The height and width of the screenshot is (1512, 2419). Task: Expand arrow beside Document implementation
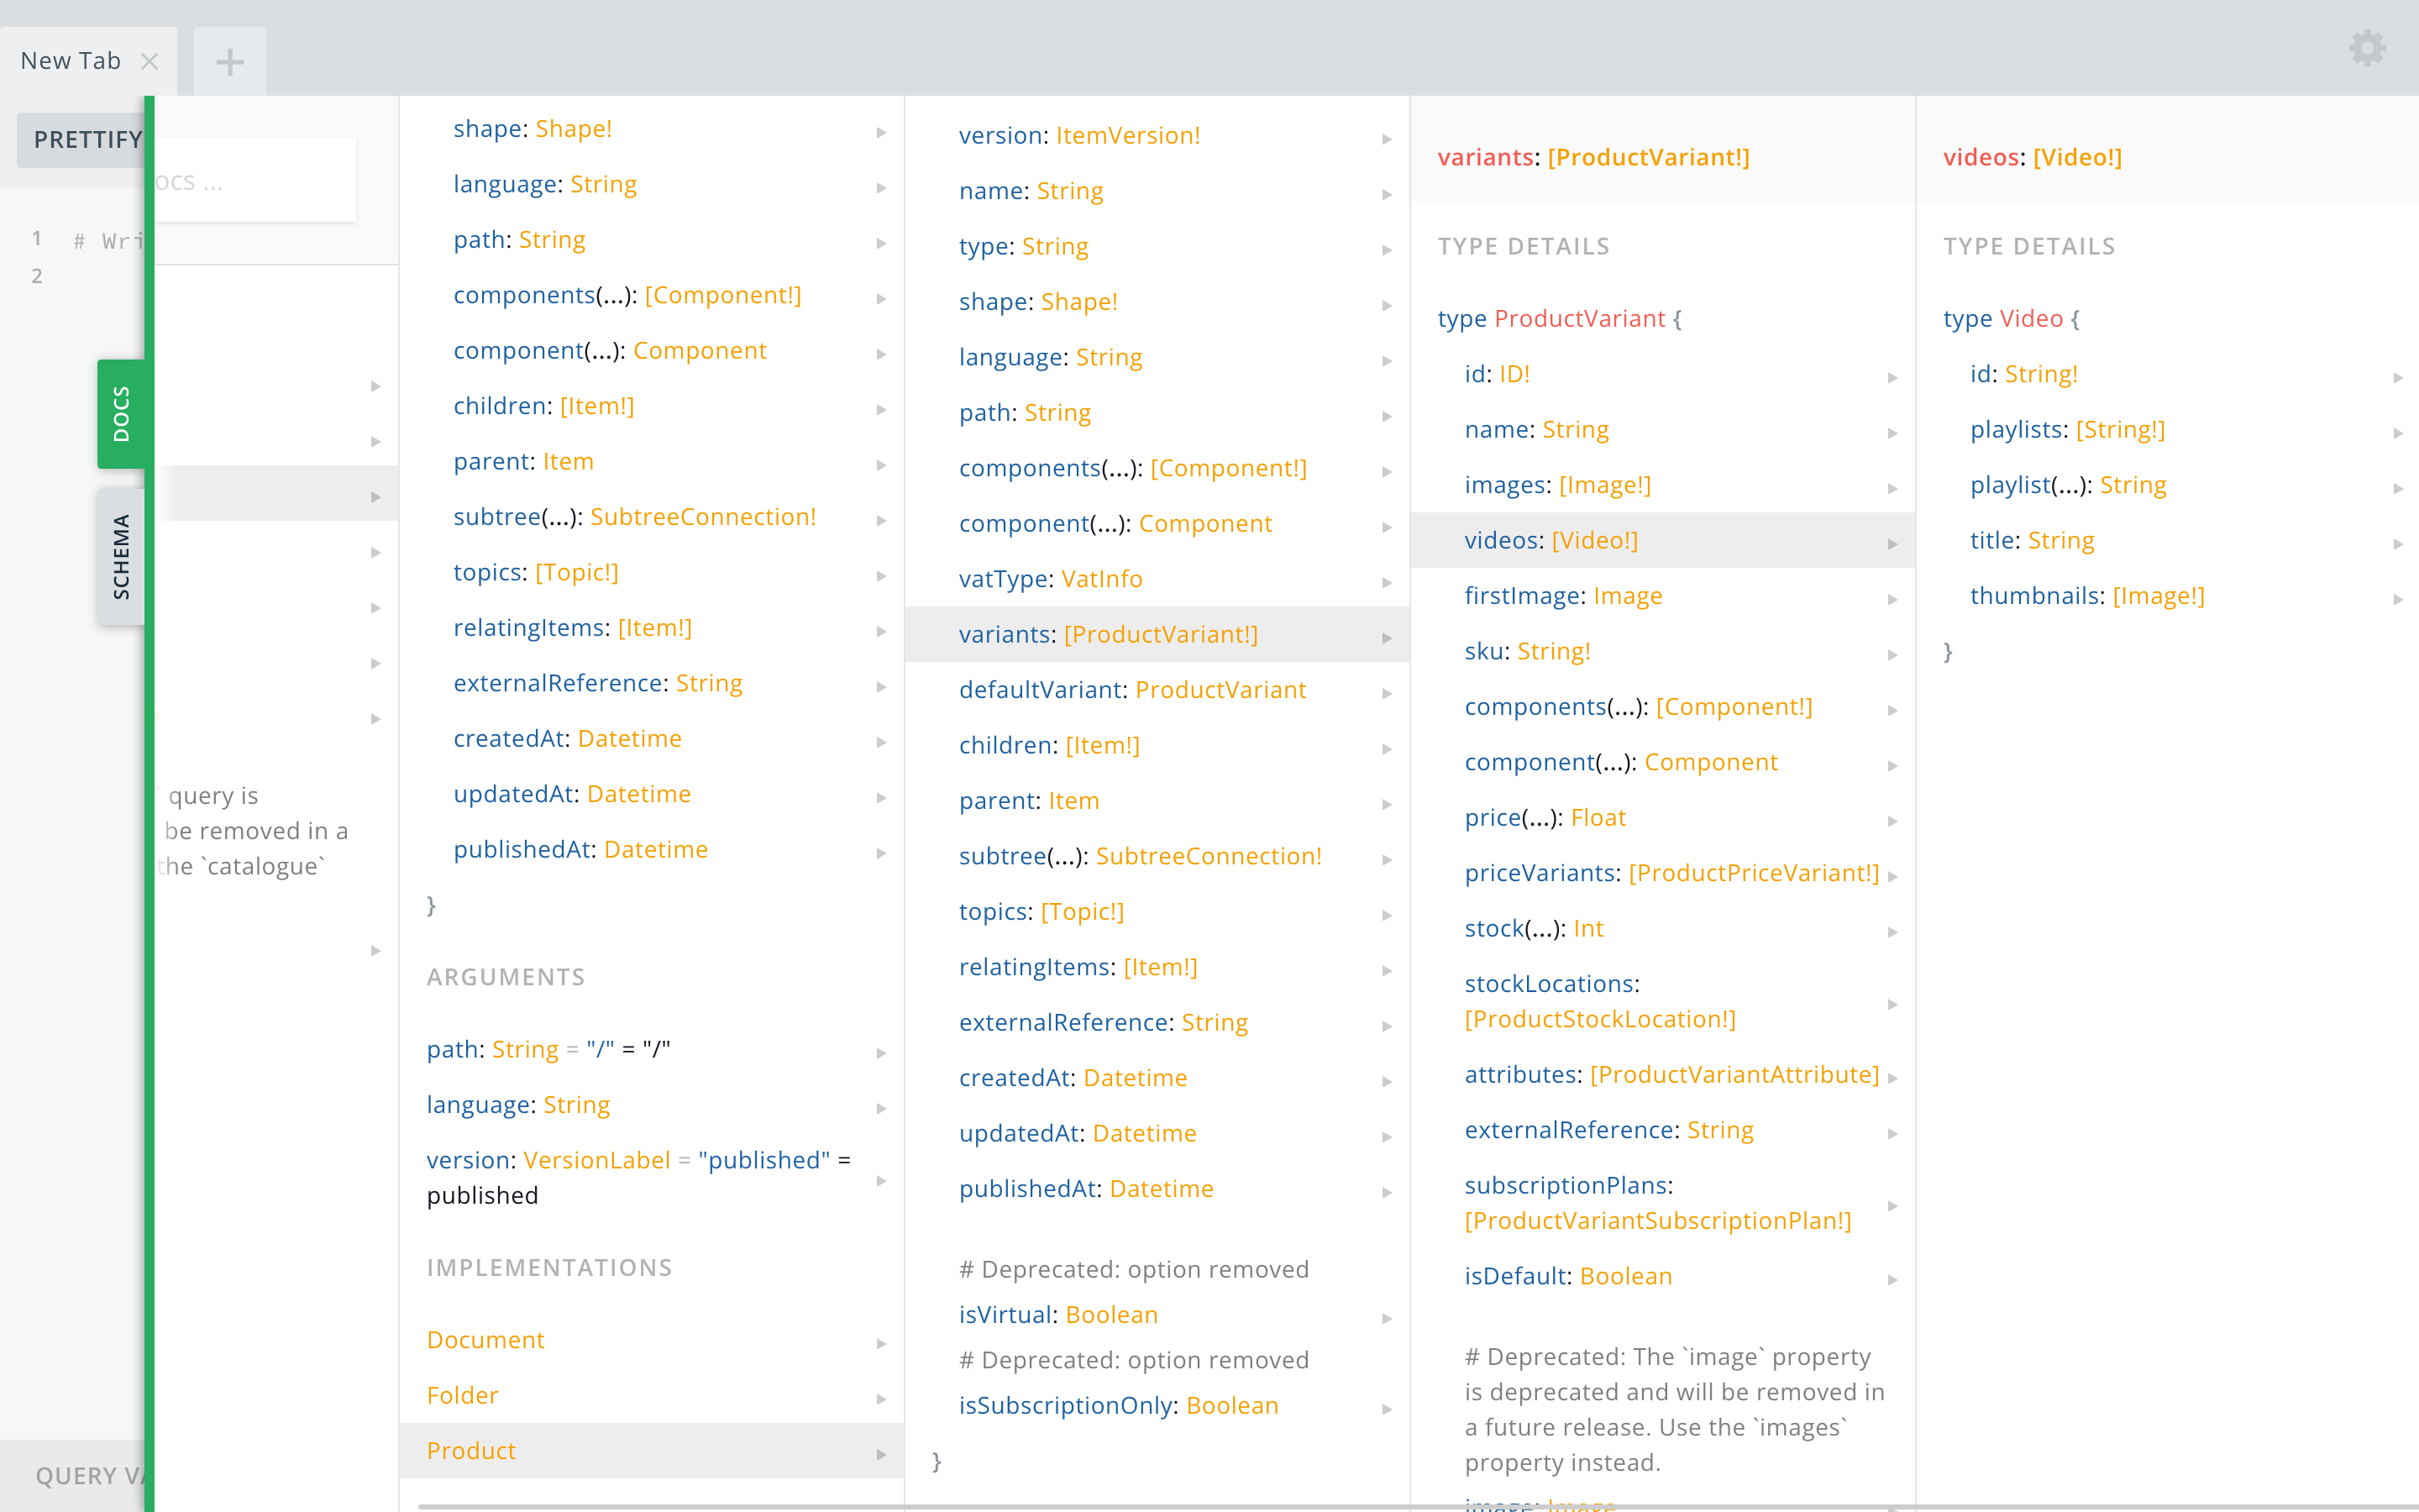880,1343
